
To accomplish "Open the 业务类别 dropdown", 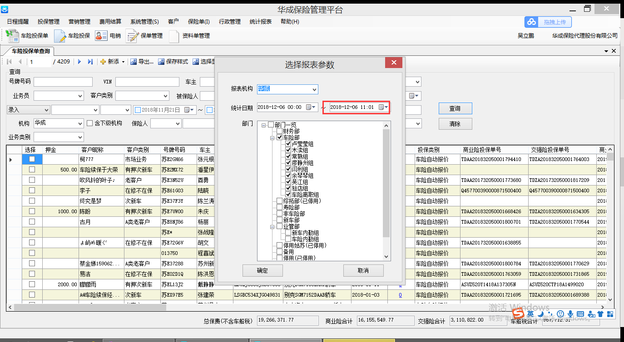I will [x=80, y=137].
